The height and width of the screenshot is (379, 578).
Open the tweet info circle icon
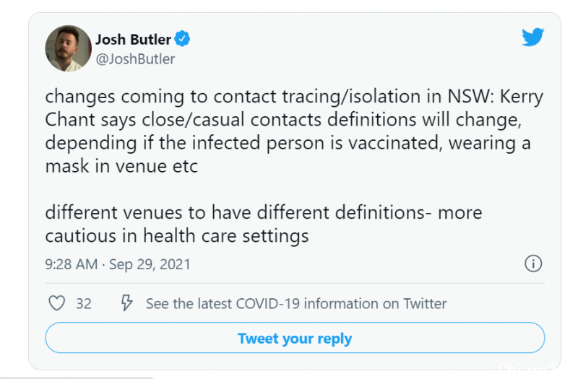point(533,263)
